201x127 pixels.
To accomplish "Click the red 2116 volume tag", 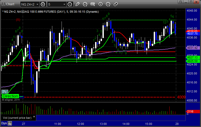I will pyautogui.click(x=193, y=111).
